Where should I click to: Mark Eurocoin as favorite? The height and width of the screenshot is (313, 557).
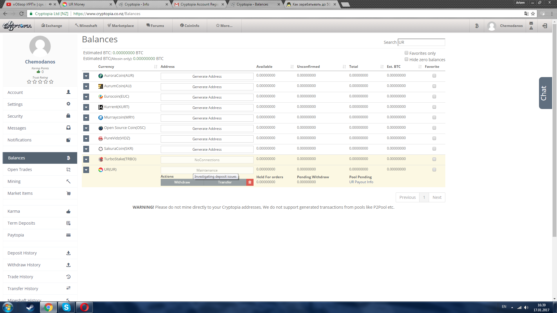tap(434, 97)
